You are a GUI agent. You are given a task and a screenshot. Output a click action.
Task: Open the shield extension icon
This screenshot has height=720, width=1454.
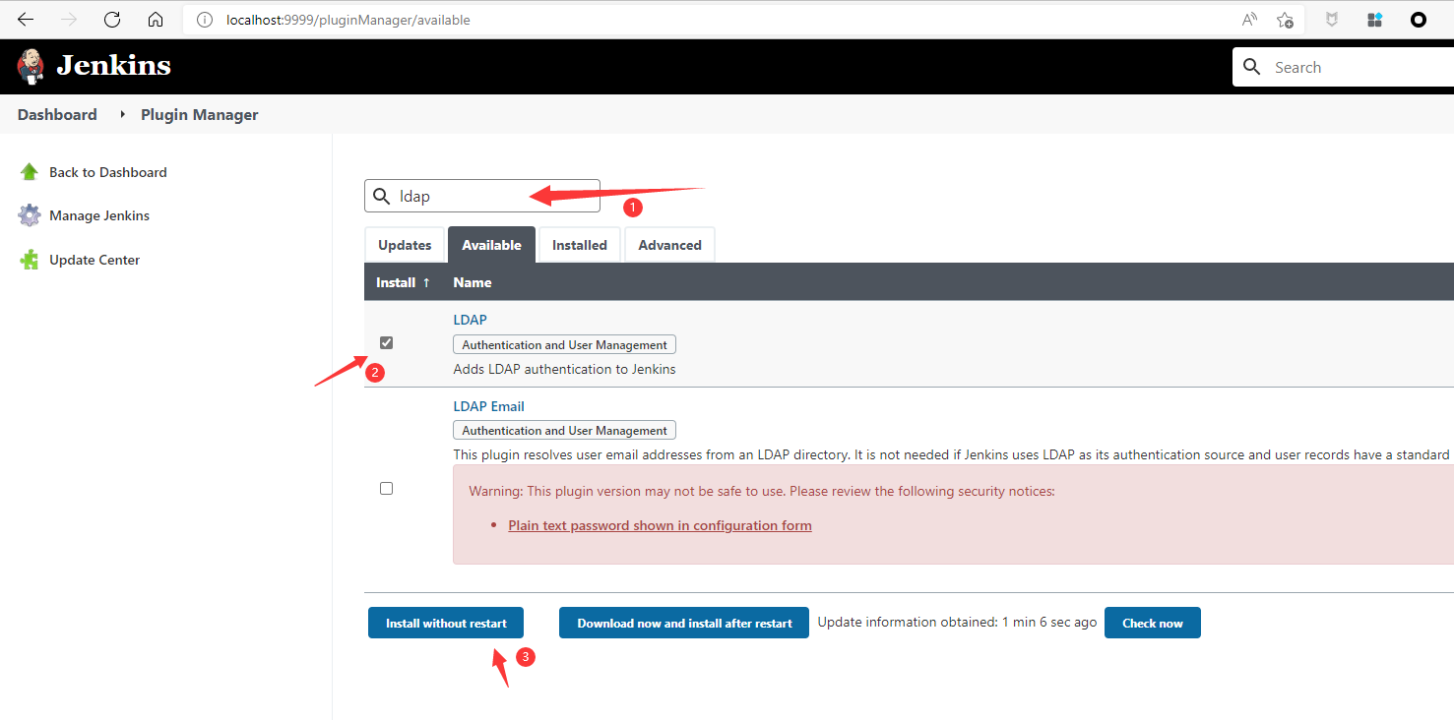tap(1332, 20)
